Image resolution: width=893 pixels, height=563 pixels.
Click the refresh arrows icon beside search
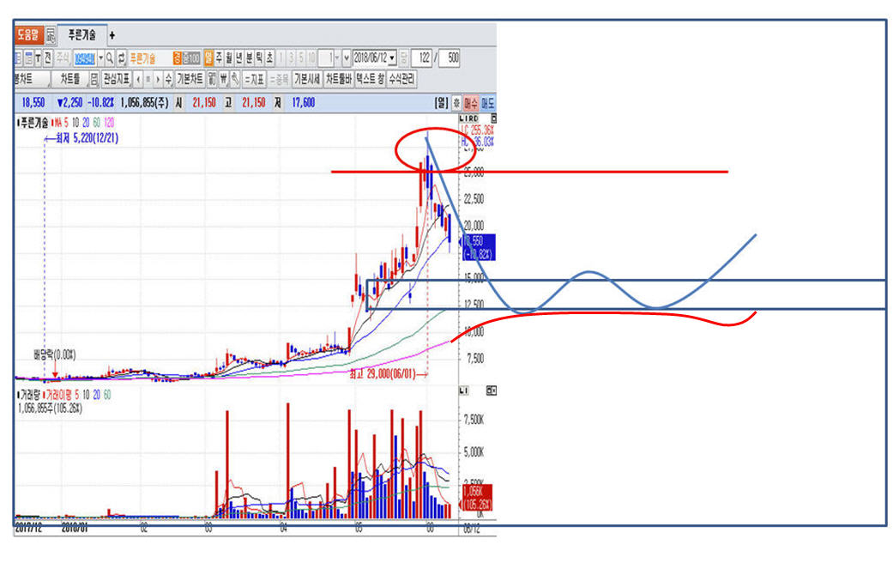[122, 58]
